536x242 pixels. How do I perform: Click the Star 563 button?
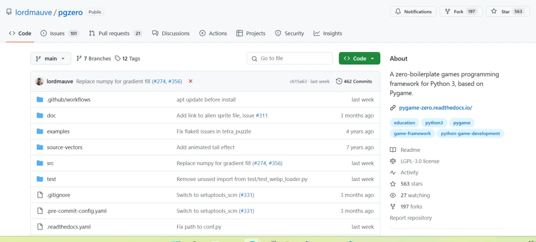tap(508, 11)
